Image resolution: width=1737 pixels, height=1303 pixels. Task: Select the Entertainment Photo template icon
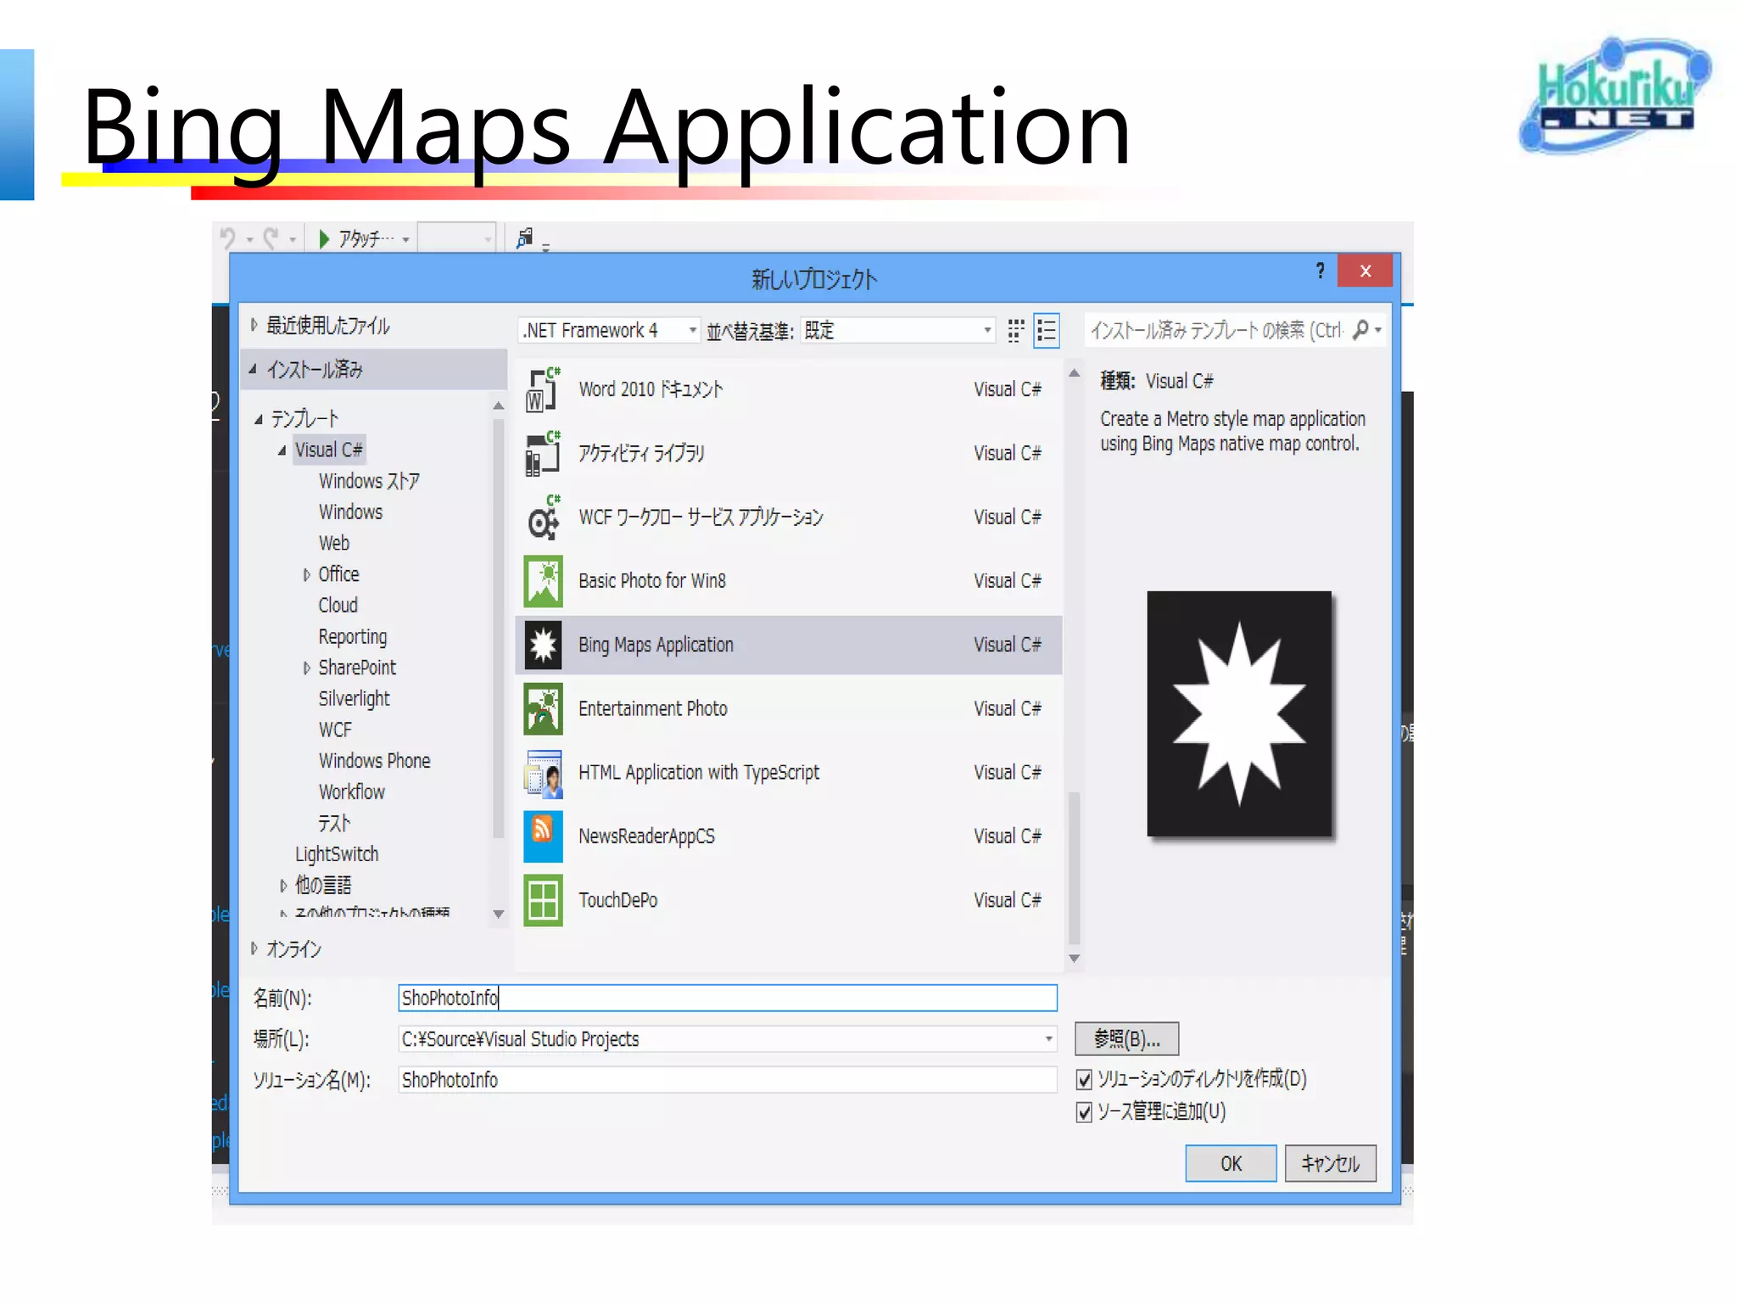[x=543, y=709]
